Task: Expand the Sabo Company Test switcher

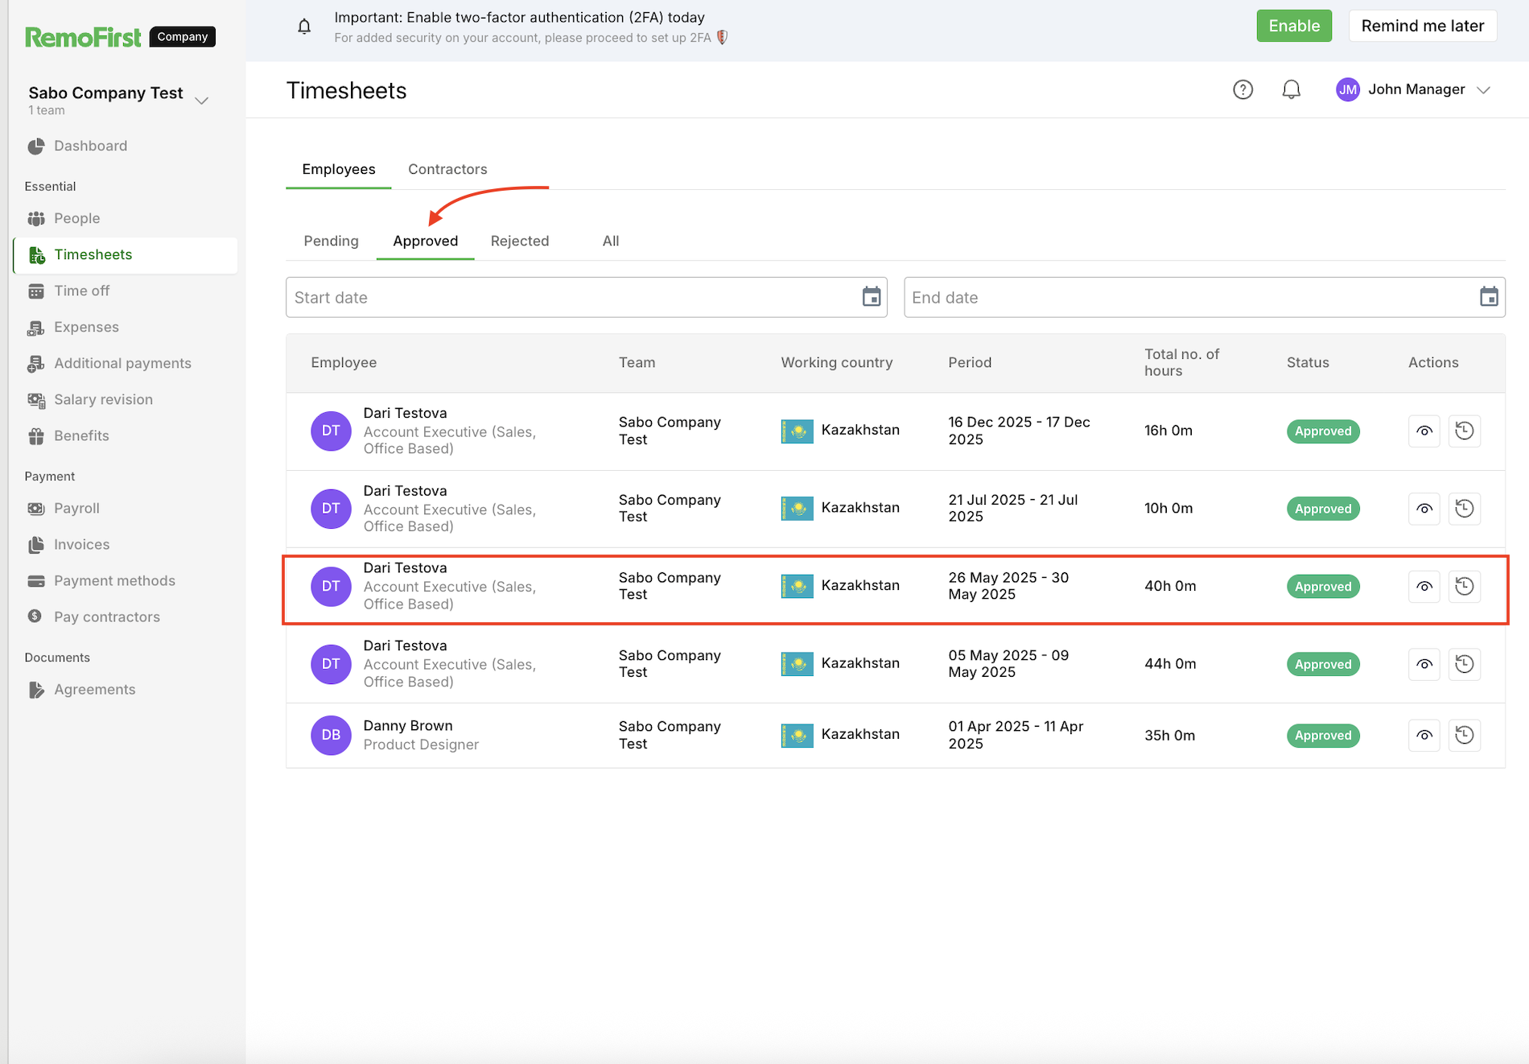Action: (x=201, y=100)
